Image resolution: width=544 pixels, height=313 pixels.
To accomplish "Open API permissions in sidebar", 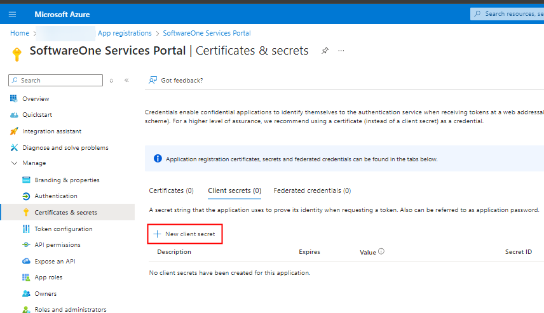I will 57,245.
